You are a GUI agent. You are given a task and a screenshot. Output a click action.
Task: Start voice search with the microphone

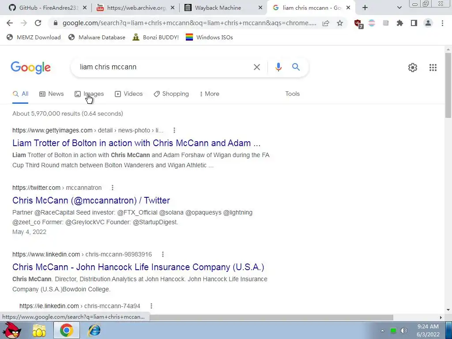278,67
